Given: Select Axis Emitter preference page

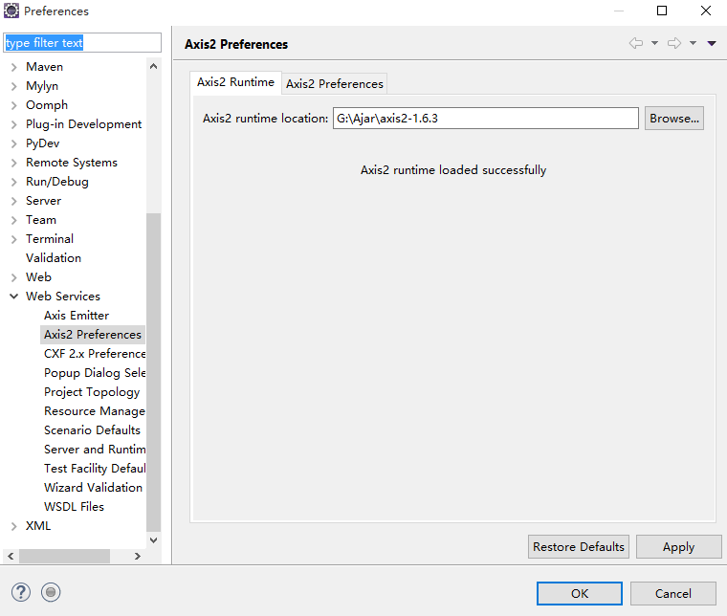Looking at the screenshot, I should click(x=77, y=316).
